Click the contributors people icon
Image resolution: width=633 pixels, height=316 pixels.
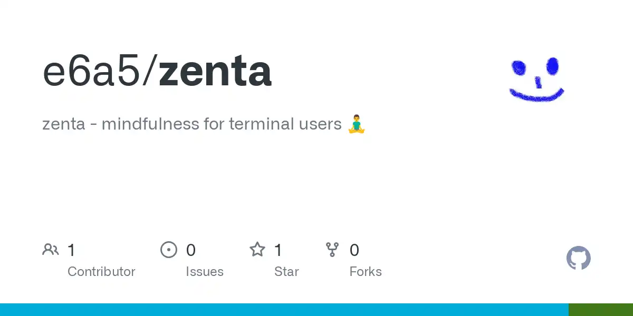click(x=51, y=250)
